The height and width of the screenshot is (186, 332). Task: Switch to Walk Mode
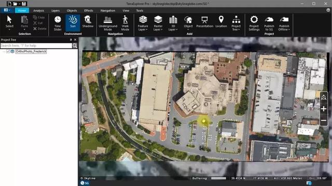point(125,23)
